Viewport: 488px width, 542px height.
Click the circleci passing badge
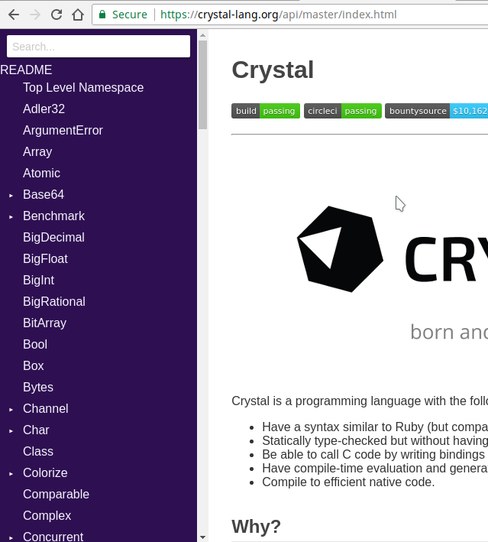(x=343, y=111)
